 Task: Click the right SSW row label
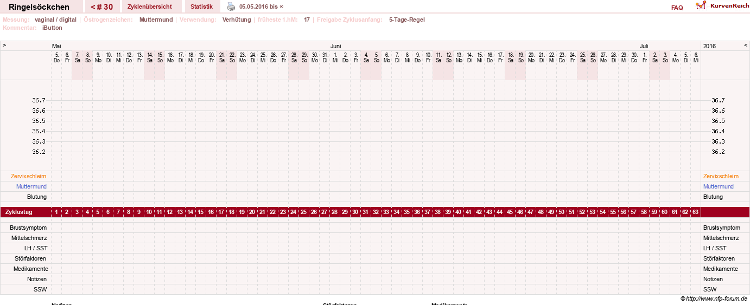pos(709,289)
